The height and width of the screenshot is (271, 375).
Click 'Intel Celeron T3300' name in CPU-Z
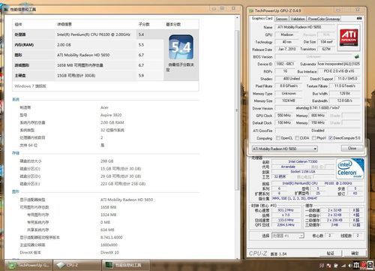click(x=303, y=161)
